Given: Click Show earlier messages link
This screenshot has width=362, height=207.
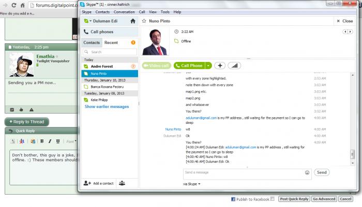Looking at the screenshot, I should pyautogui.click(x=107, y=106).
